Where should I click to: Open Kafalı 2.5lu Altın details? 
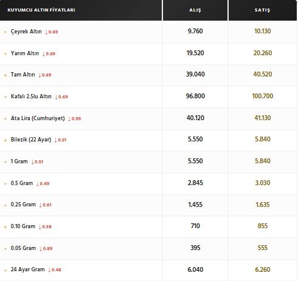coord(31,96)
